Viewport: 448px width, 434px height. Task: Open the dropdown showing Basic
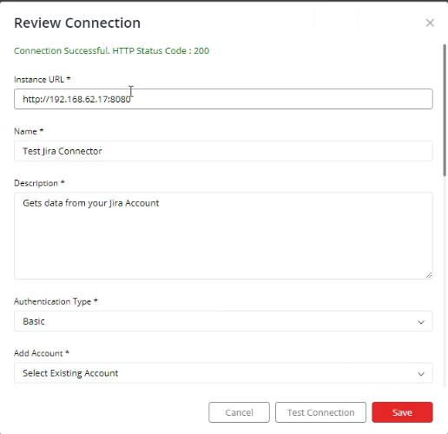(223, 321)
